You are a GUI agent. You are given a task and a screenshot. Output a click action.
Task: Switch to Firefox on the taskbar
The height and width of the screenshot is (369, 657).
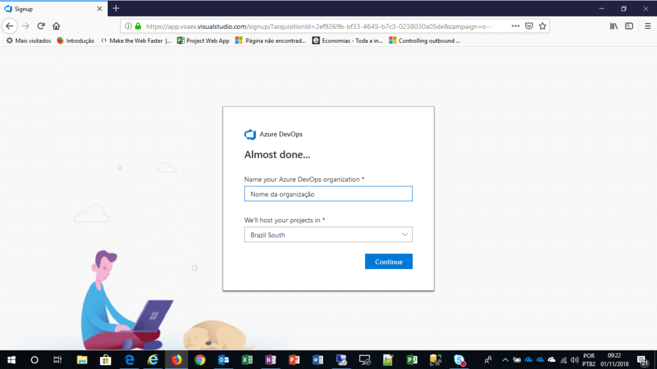(x=176, y=360)
